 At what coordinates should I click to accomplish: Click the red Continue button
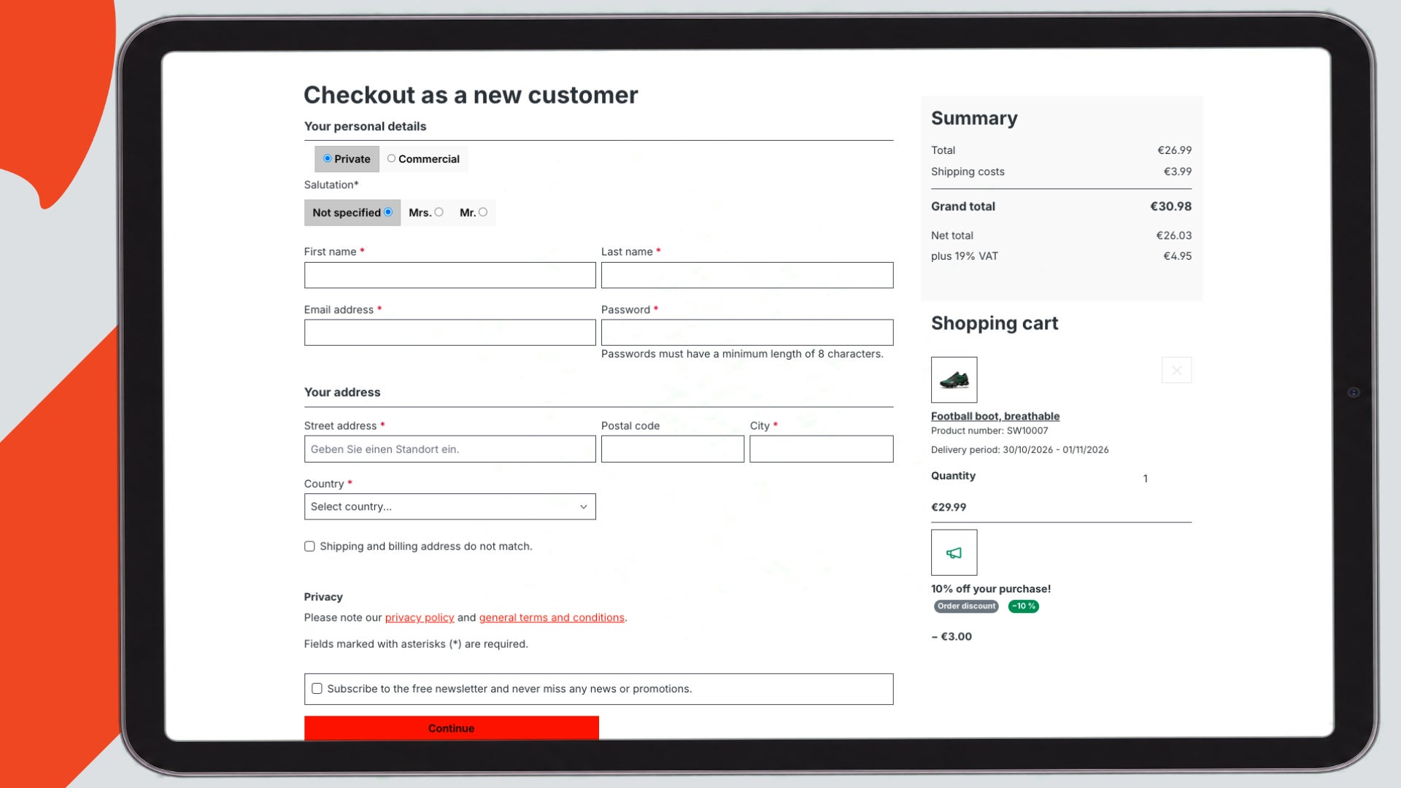click(x=451, y=728)
